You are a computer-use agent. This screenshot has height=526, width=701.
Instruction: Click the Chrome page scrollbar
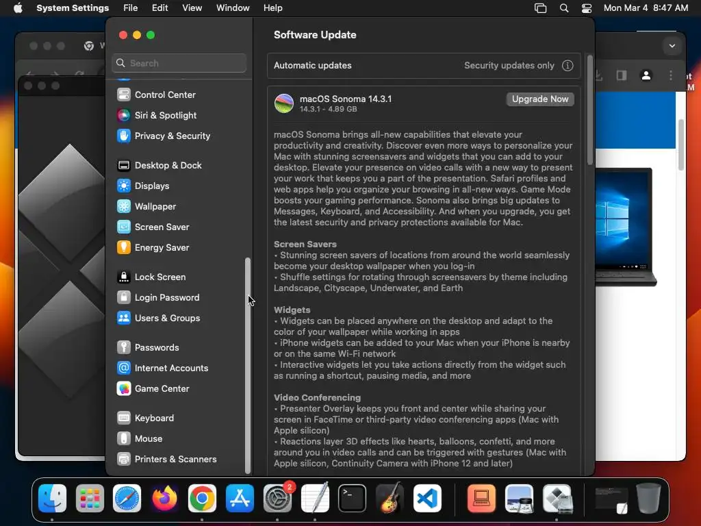681,145
